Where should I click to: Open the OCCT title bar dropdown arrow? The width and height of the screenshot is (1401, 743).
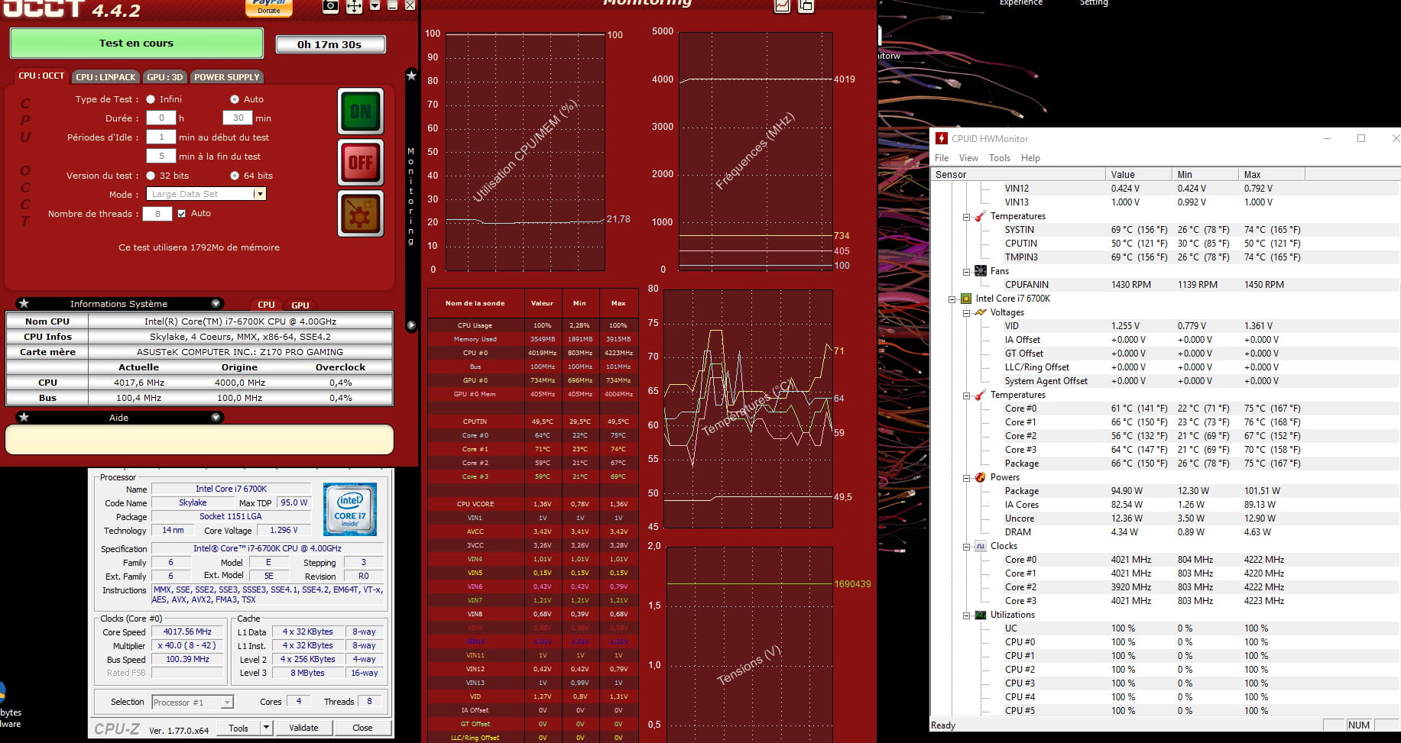pos(375,5)
